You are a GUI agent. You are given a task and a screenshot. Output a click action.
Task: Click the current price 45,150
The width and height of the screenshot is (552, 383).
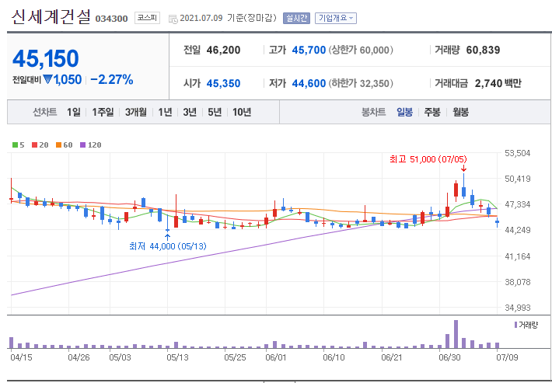[46, 58]
